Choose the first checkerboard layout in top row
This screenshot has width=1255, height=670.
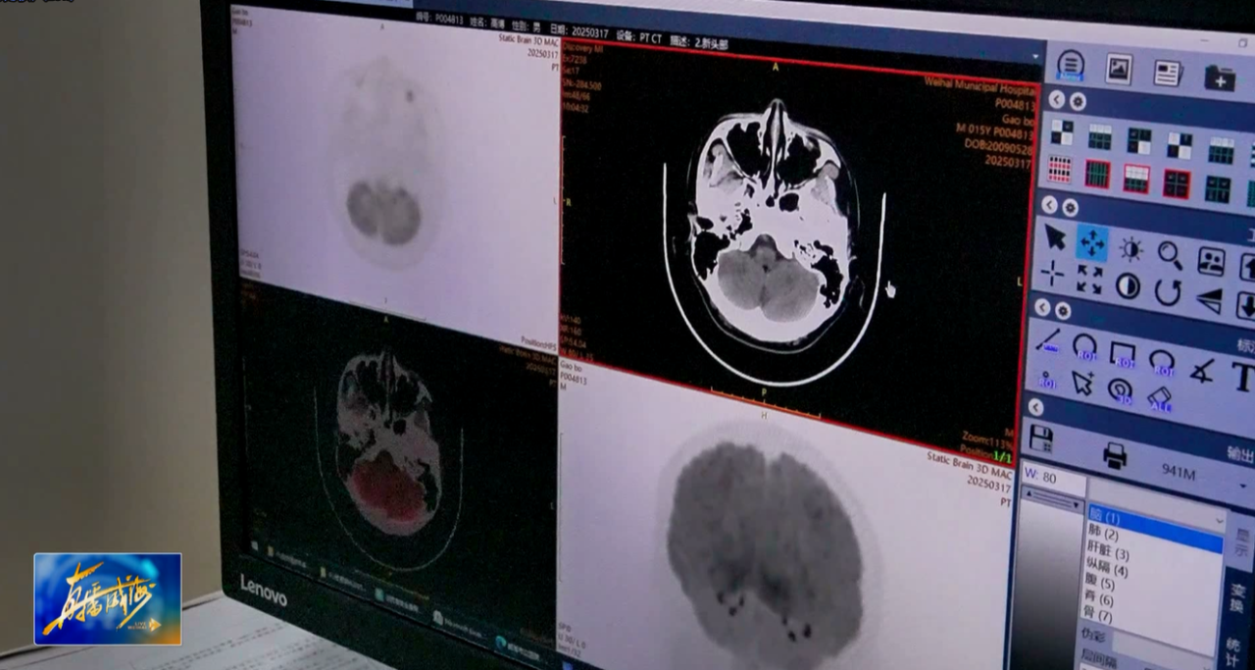click(x=1062, y=131)
